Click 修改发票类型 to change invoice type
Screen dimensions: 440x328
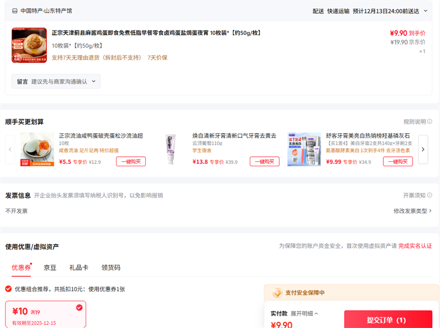pos(412,211)
